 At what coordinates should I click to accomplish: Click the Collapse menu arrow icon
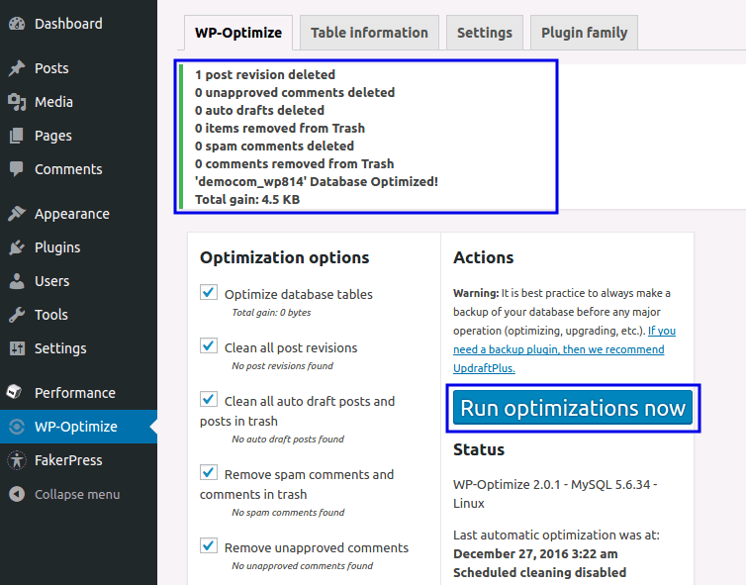(x=17, y=494)
